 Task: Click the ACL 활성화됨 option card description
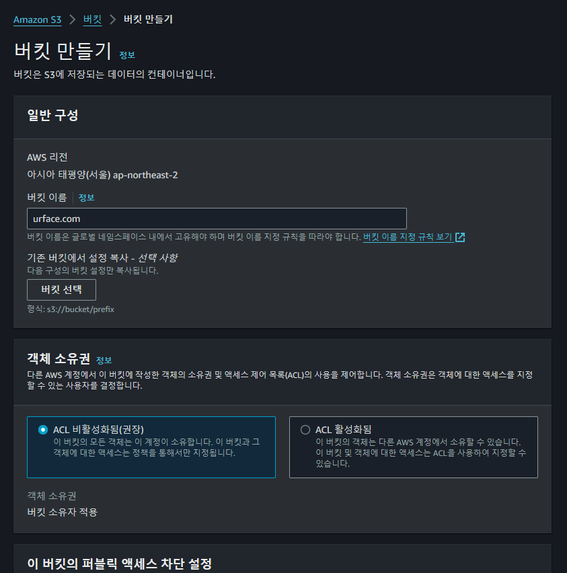coord(420,453)
